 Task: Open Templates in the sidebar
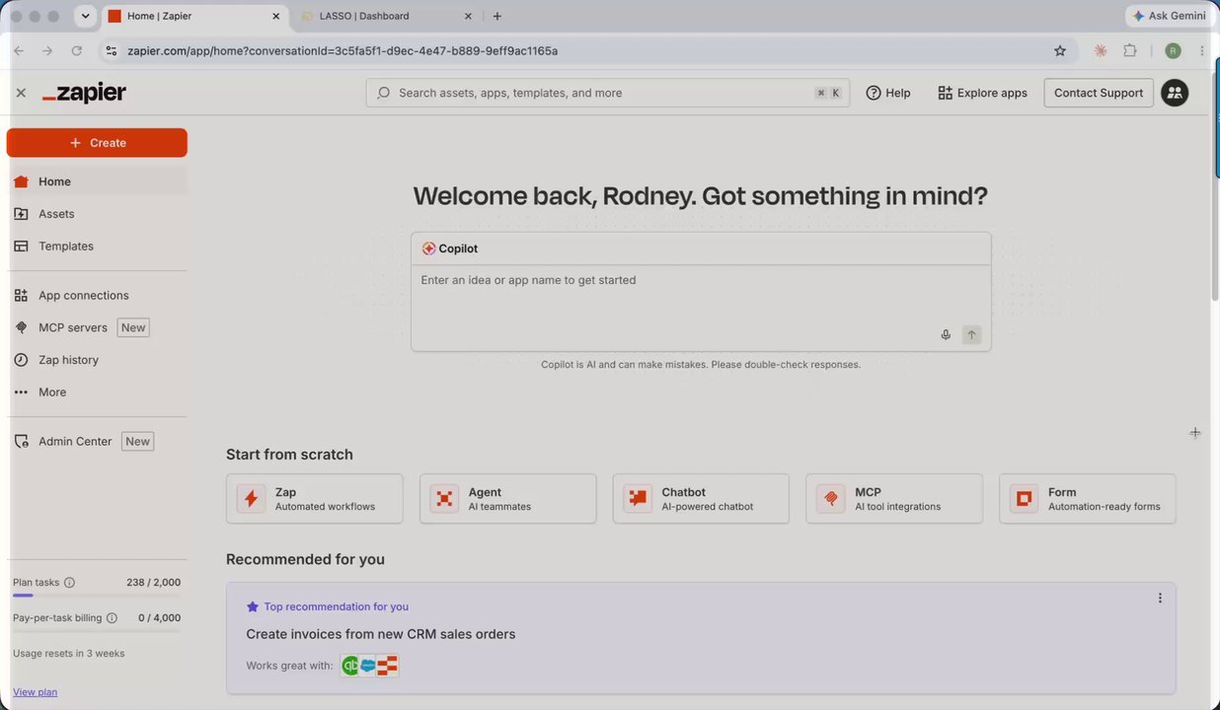[x=97, y=247]
